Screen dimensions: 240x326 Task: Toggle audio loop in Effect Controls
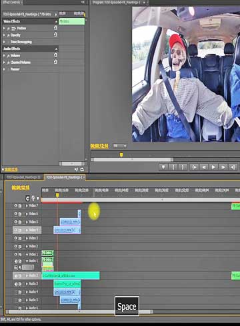point(82,170)
